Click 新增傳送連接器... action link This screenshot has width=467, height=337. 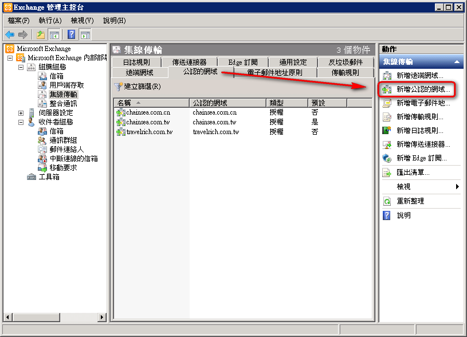(423, 144)
